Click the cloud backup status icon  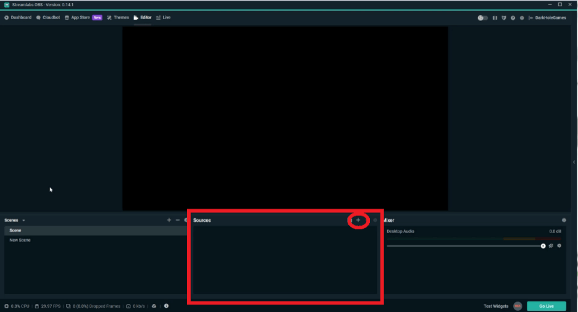tap(154, 306)
